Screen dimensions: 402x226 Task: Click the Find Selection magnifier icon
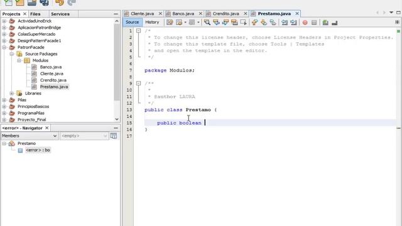click(207, 23)
